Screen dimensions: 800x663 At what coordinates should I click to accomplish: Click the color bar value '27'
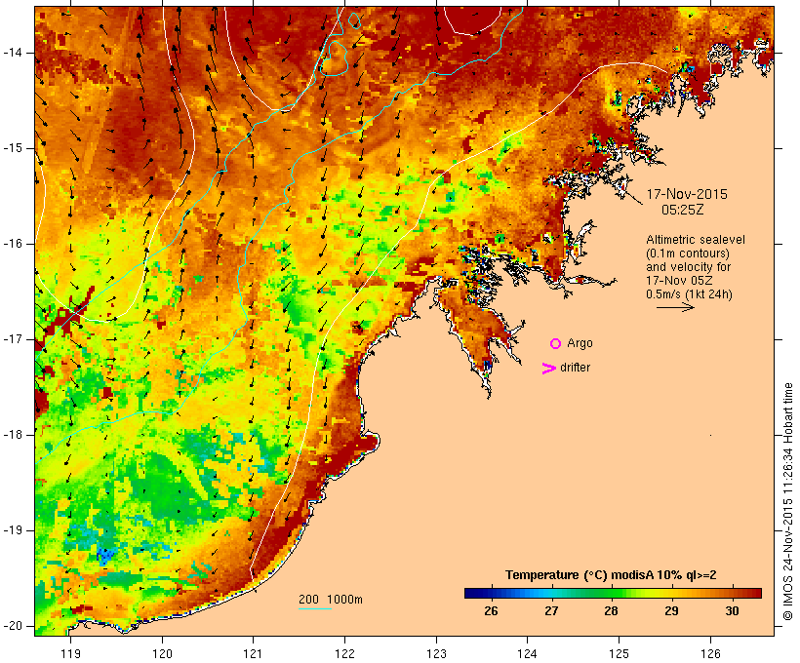[x=551, y=611]
